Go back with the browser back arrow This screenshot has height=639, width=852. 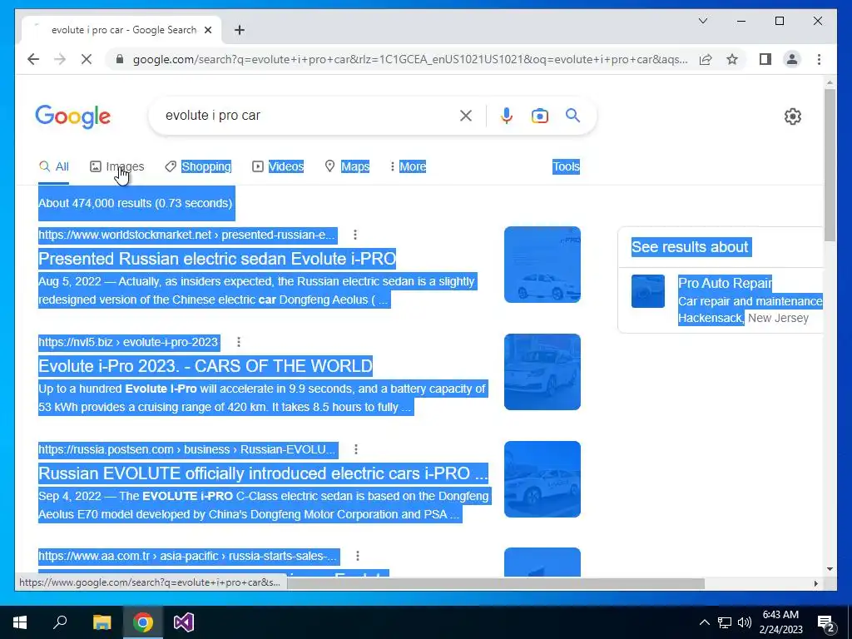[x=33, y=59]
